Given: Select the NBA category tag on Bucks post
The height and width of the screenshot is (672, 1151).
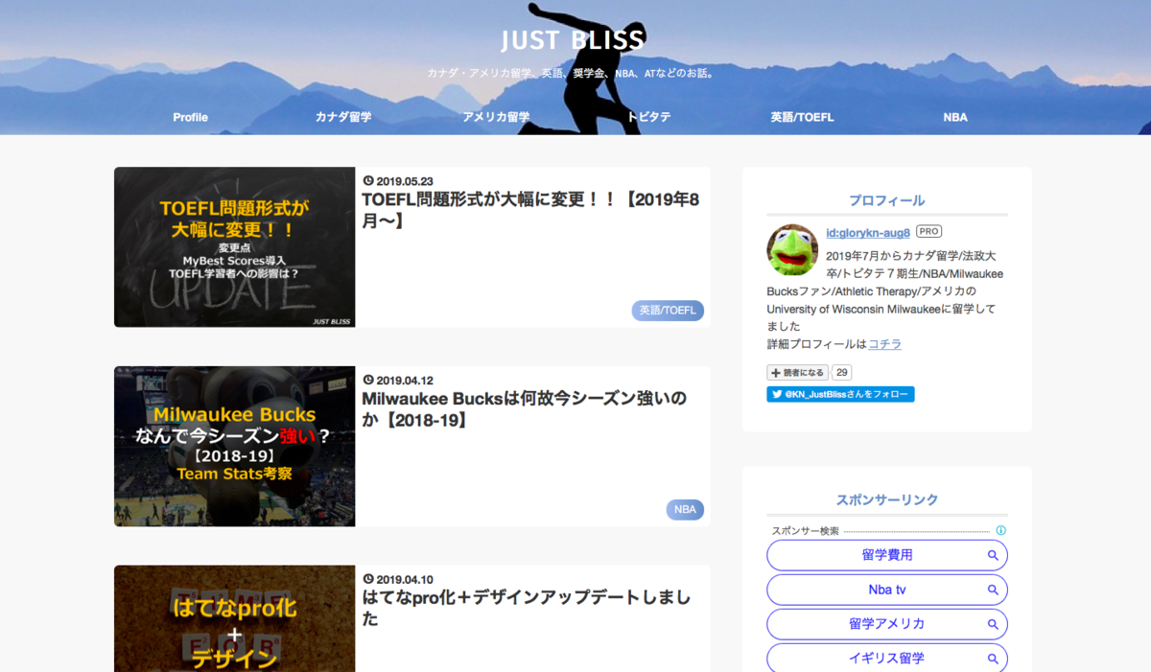Looking at the screenshot, I should [x=685, y=509].
